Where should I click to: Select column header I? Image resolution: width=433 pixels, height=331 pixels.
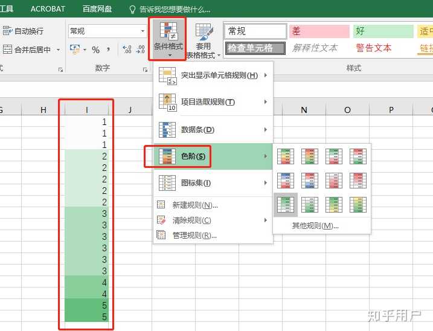pos(87,110)
